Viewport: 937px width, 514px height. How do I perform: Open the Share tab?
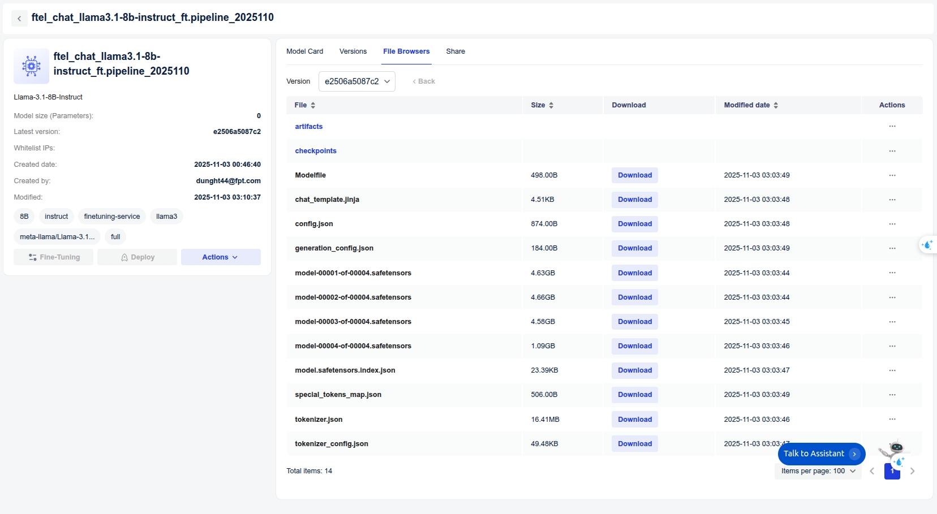pyautogui.click(x=455, y=51)
